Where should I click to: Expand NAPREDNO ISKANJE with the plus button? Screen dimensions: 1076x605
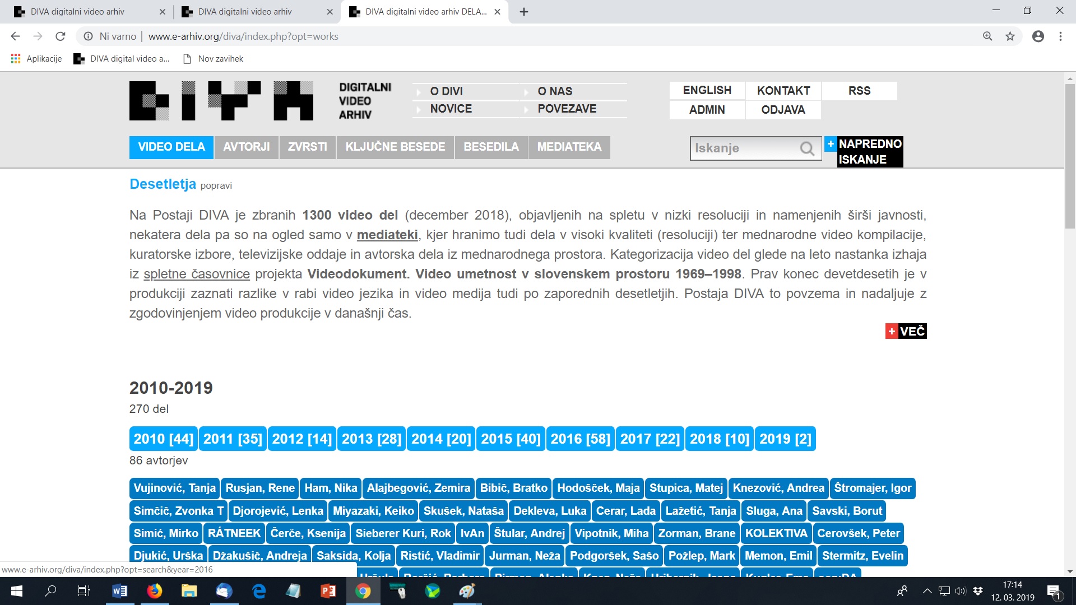click(x=831, y=144)
